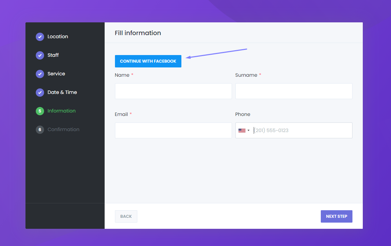The height and width of the screenshot is (246, 391).
Task: Click the Service step checkmark icon
Action: [40, 74]
